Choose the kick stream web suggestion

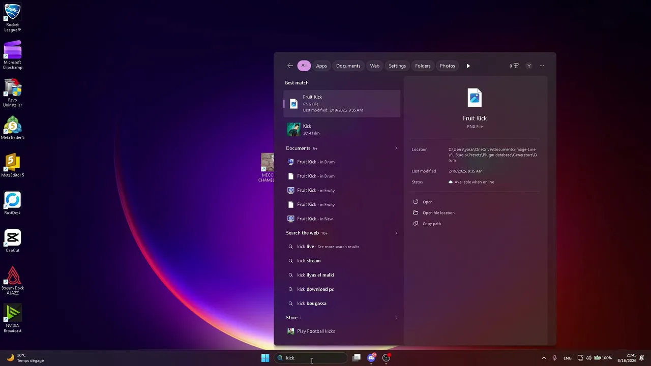point(342,261)
